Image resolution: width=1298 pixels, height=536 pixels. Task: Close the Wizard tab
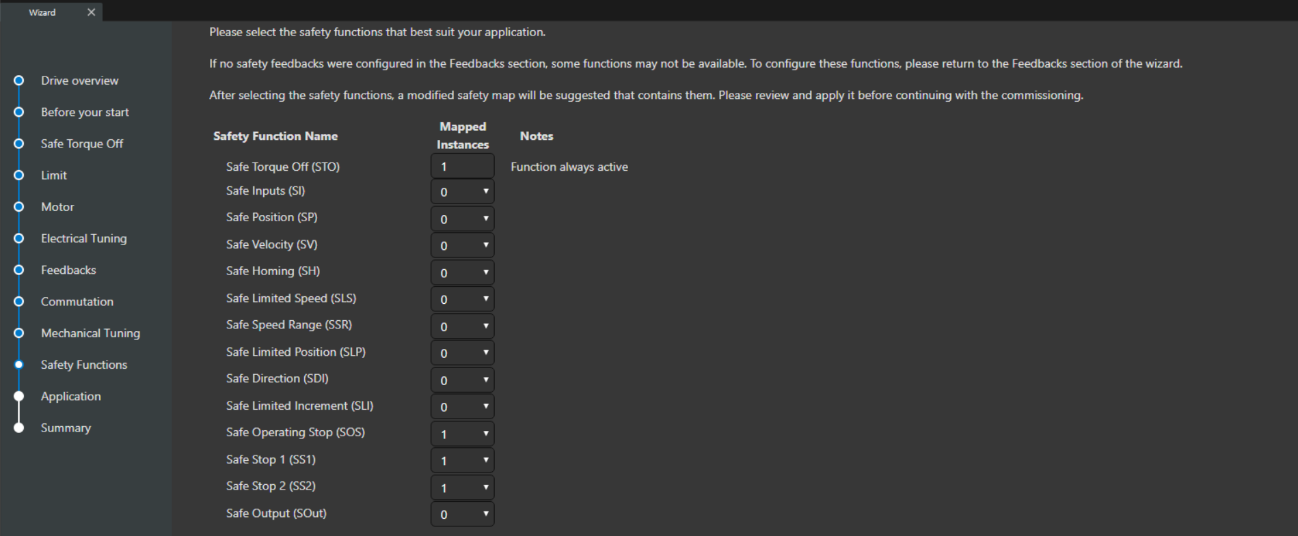click(91, 12)
